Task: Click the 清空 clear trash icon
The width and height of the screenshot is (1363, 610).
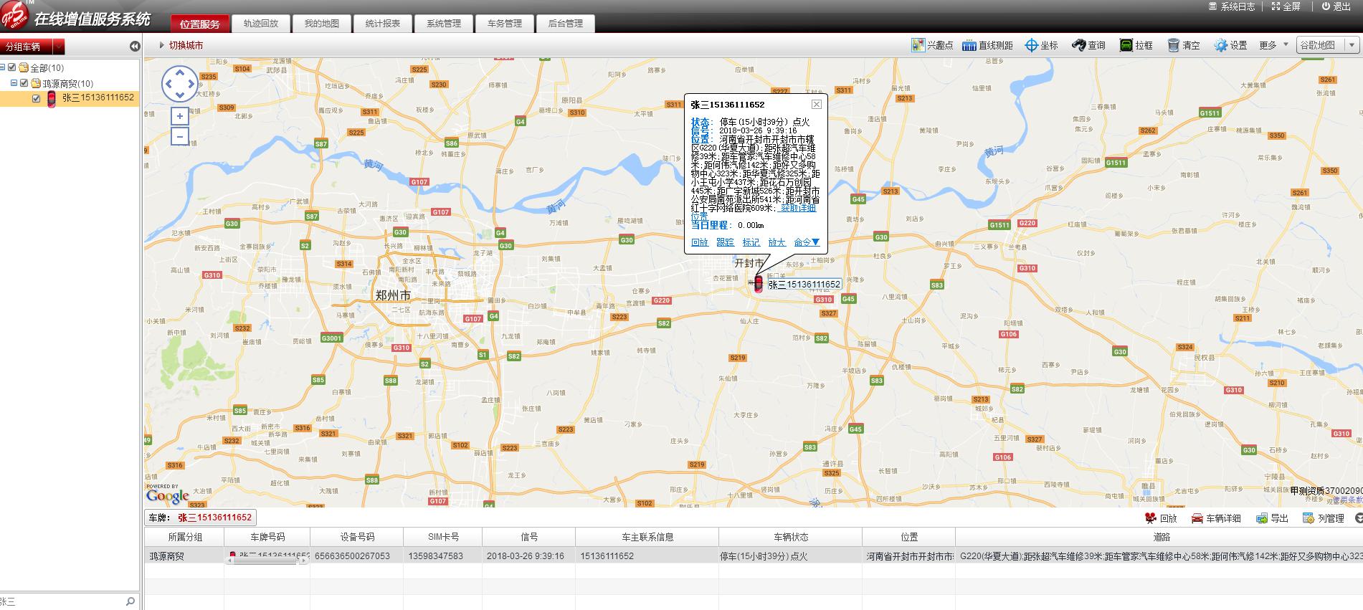Action: coord(1174,45)
